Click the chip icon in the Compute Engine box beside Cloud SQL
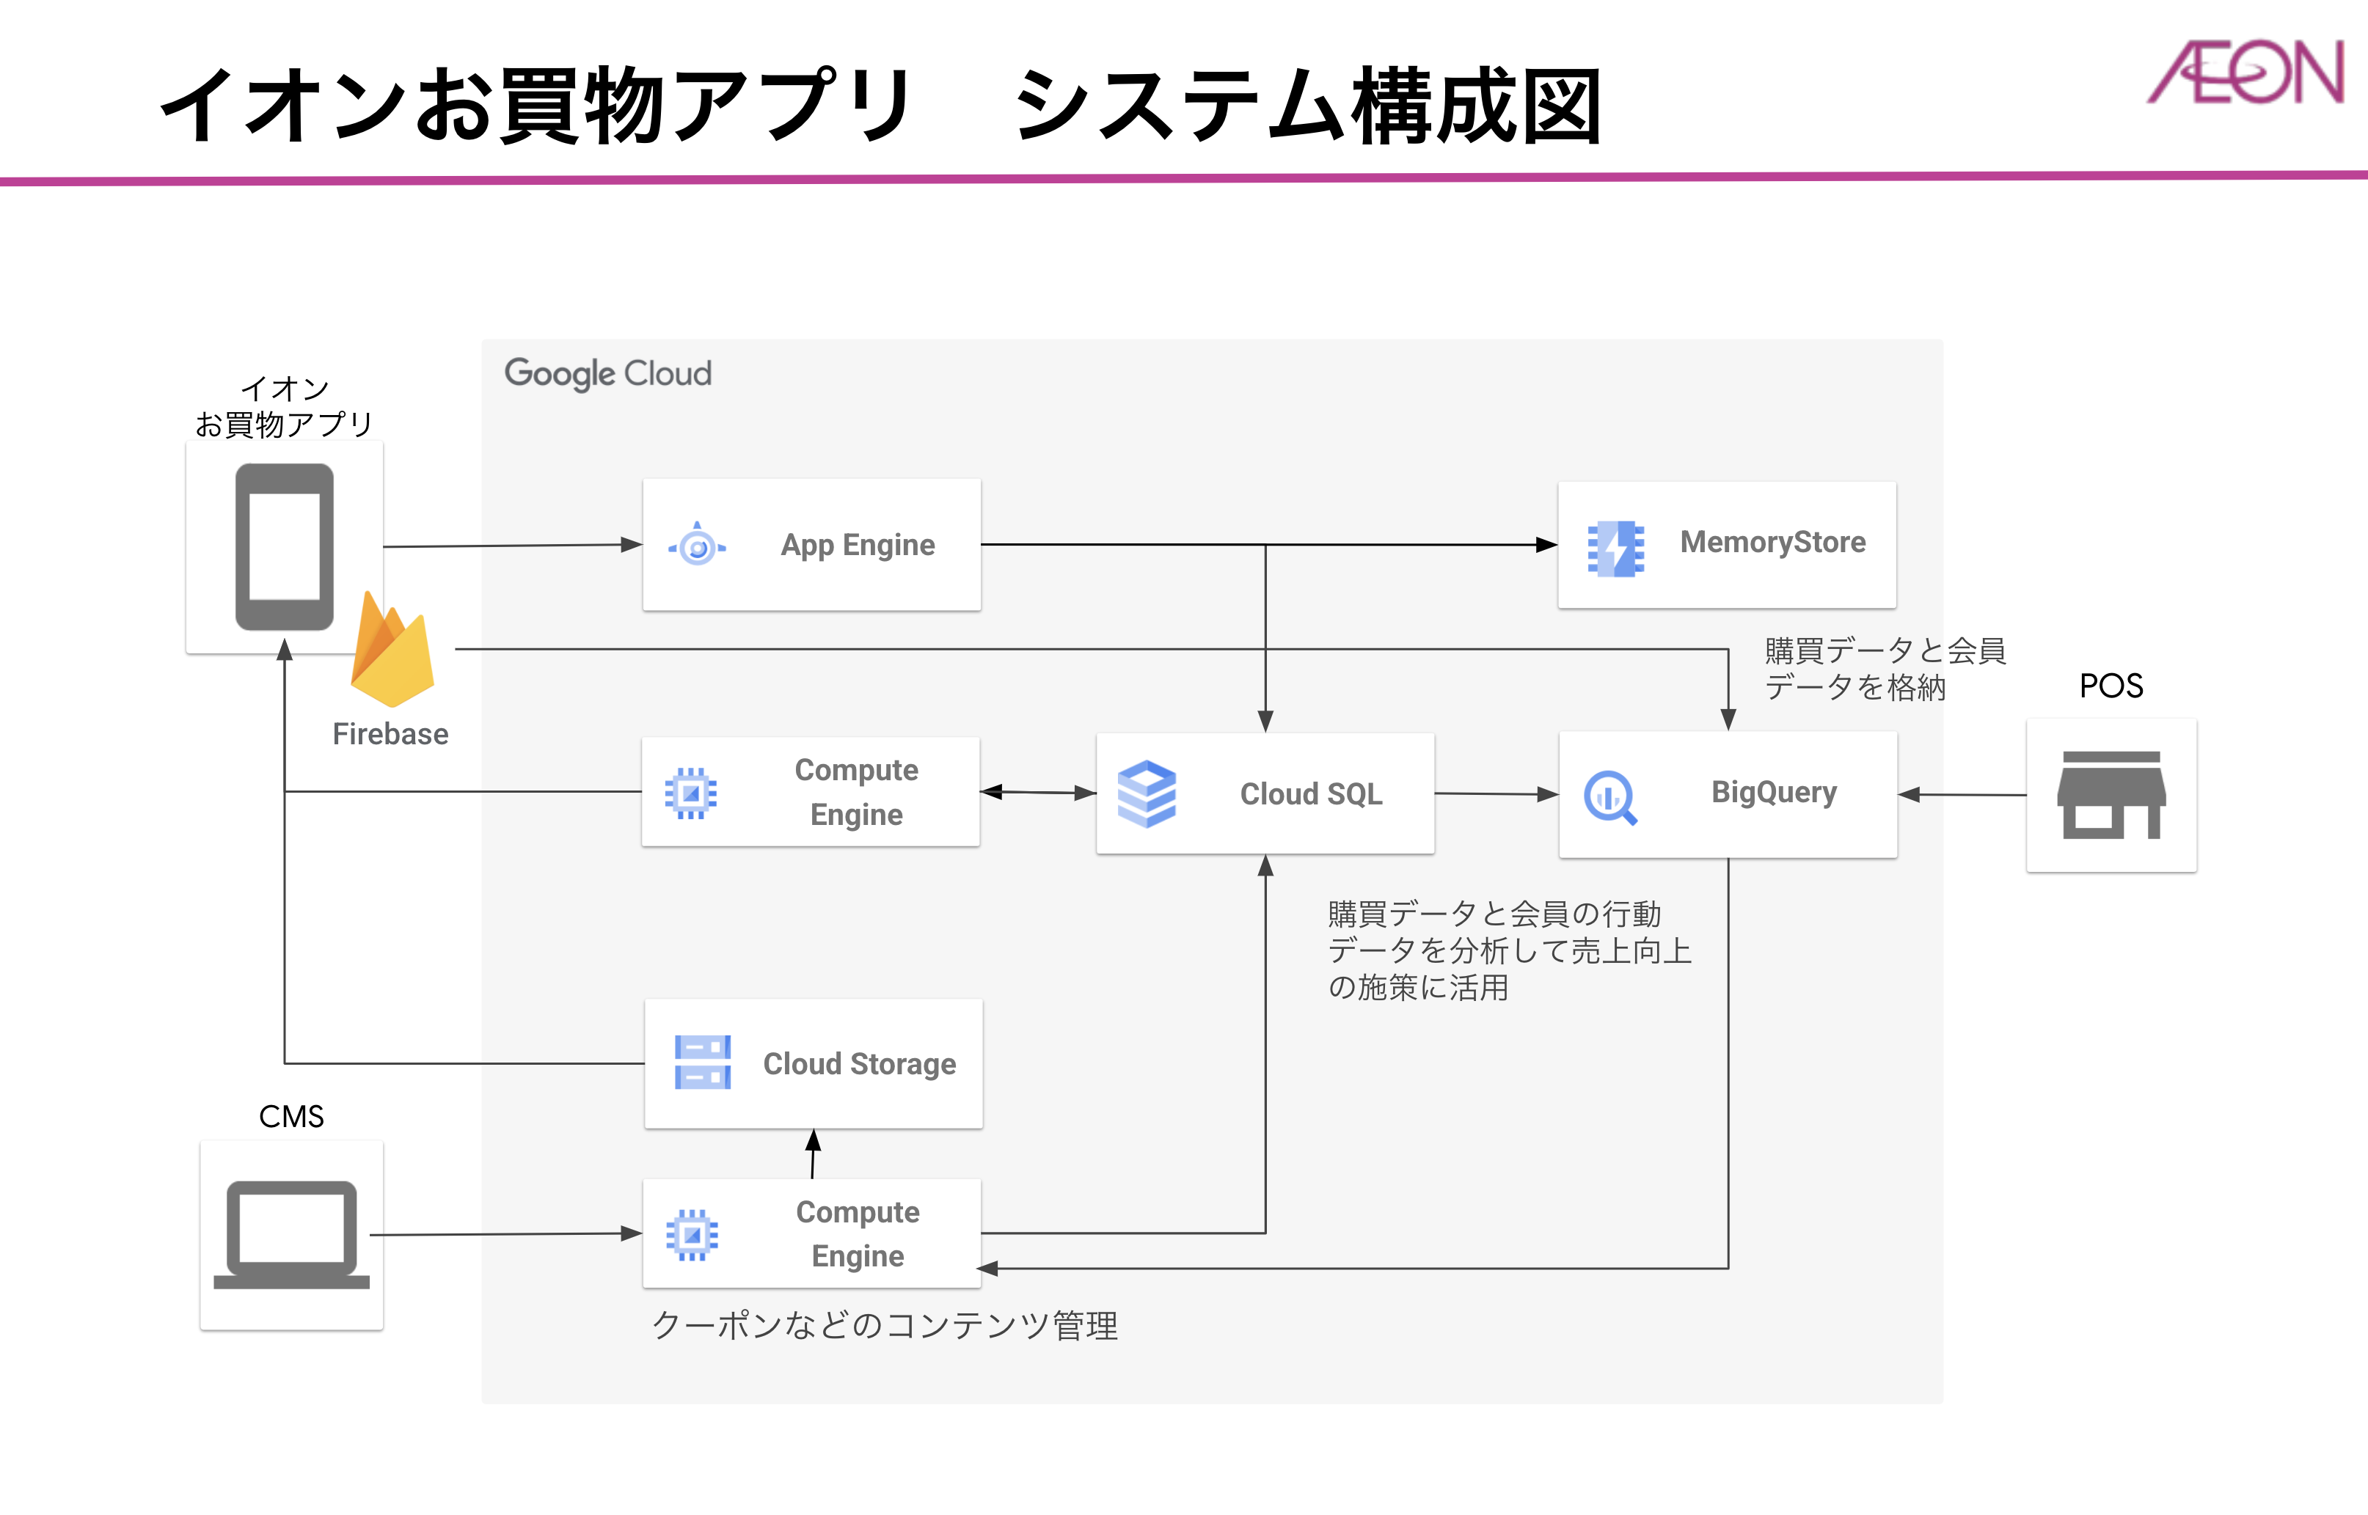The image size is (2368, 1515). [691, 793]
